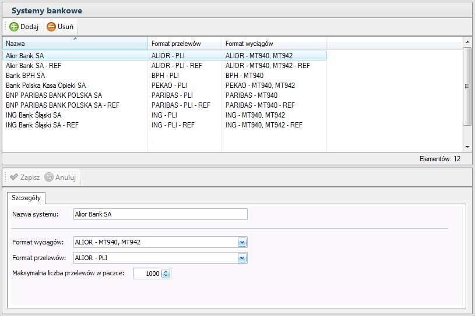Click the Elementów: 12 status text
The image size is (475, 316).
pyautogui.click(x=440, y=159)
